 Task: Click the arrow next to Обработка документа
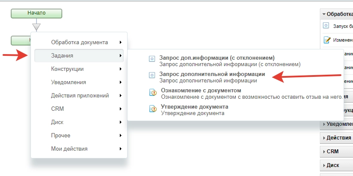[121, 42]
